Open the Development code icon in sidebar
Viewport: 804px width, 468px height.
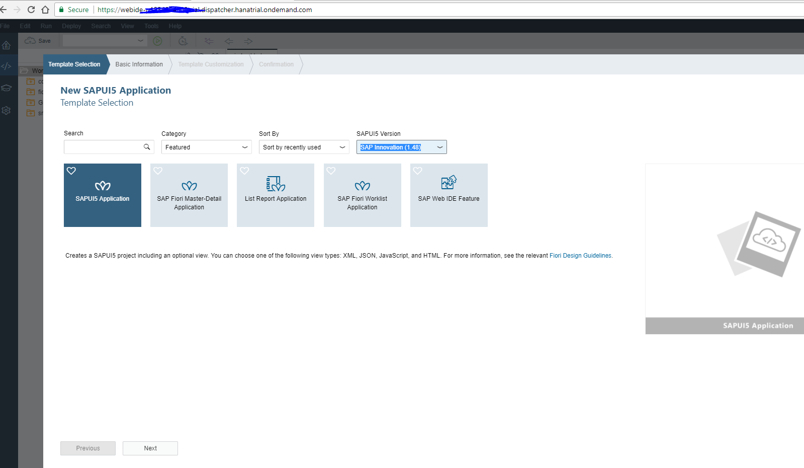click(6, 66)
